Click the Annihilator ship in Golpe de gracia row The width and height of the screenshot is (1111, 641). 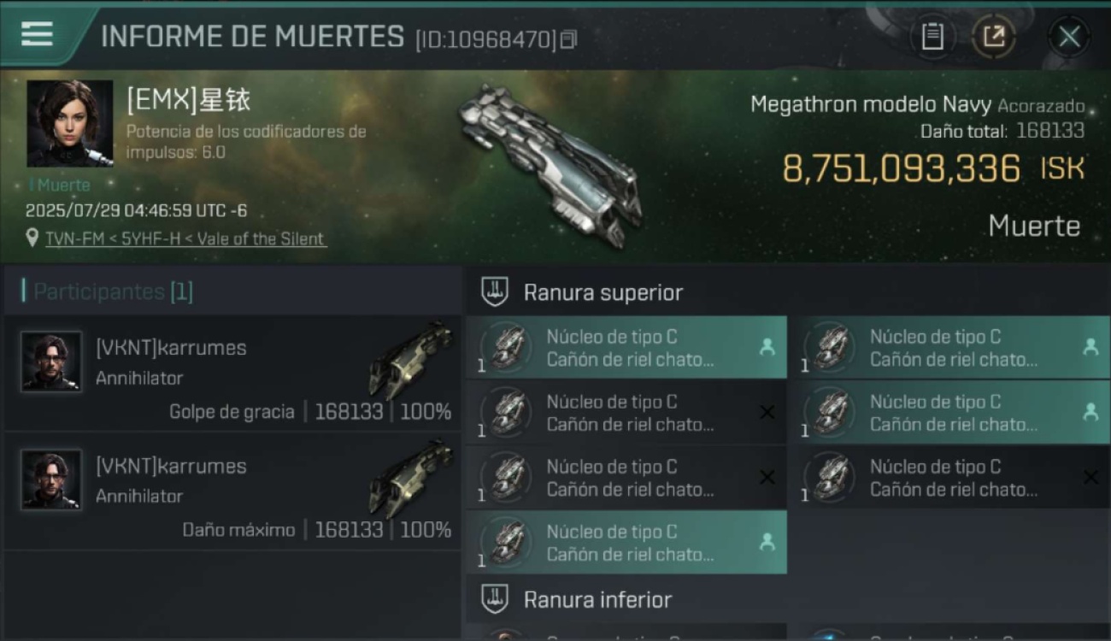click(x=411, y=359)
